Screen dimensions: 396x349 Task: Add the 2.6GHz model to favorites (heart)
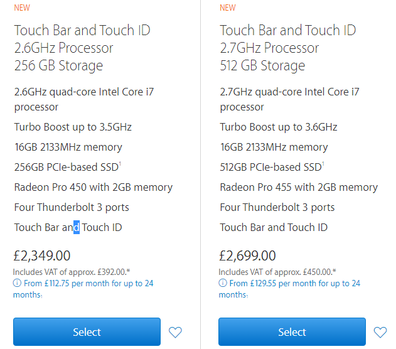coord(175,332)
